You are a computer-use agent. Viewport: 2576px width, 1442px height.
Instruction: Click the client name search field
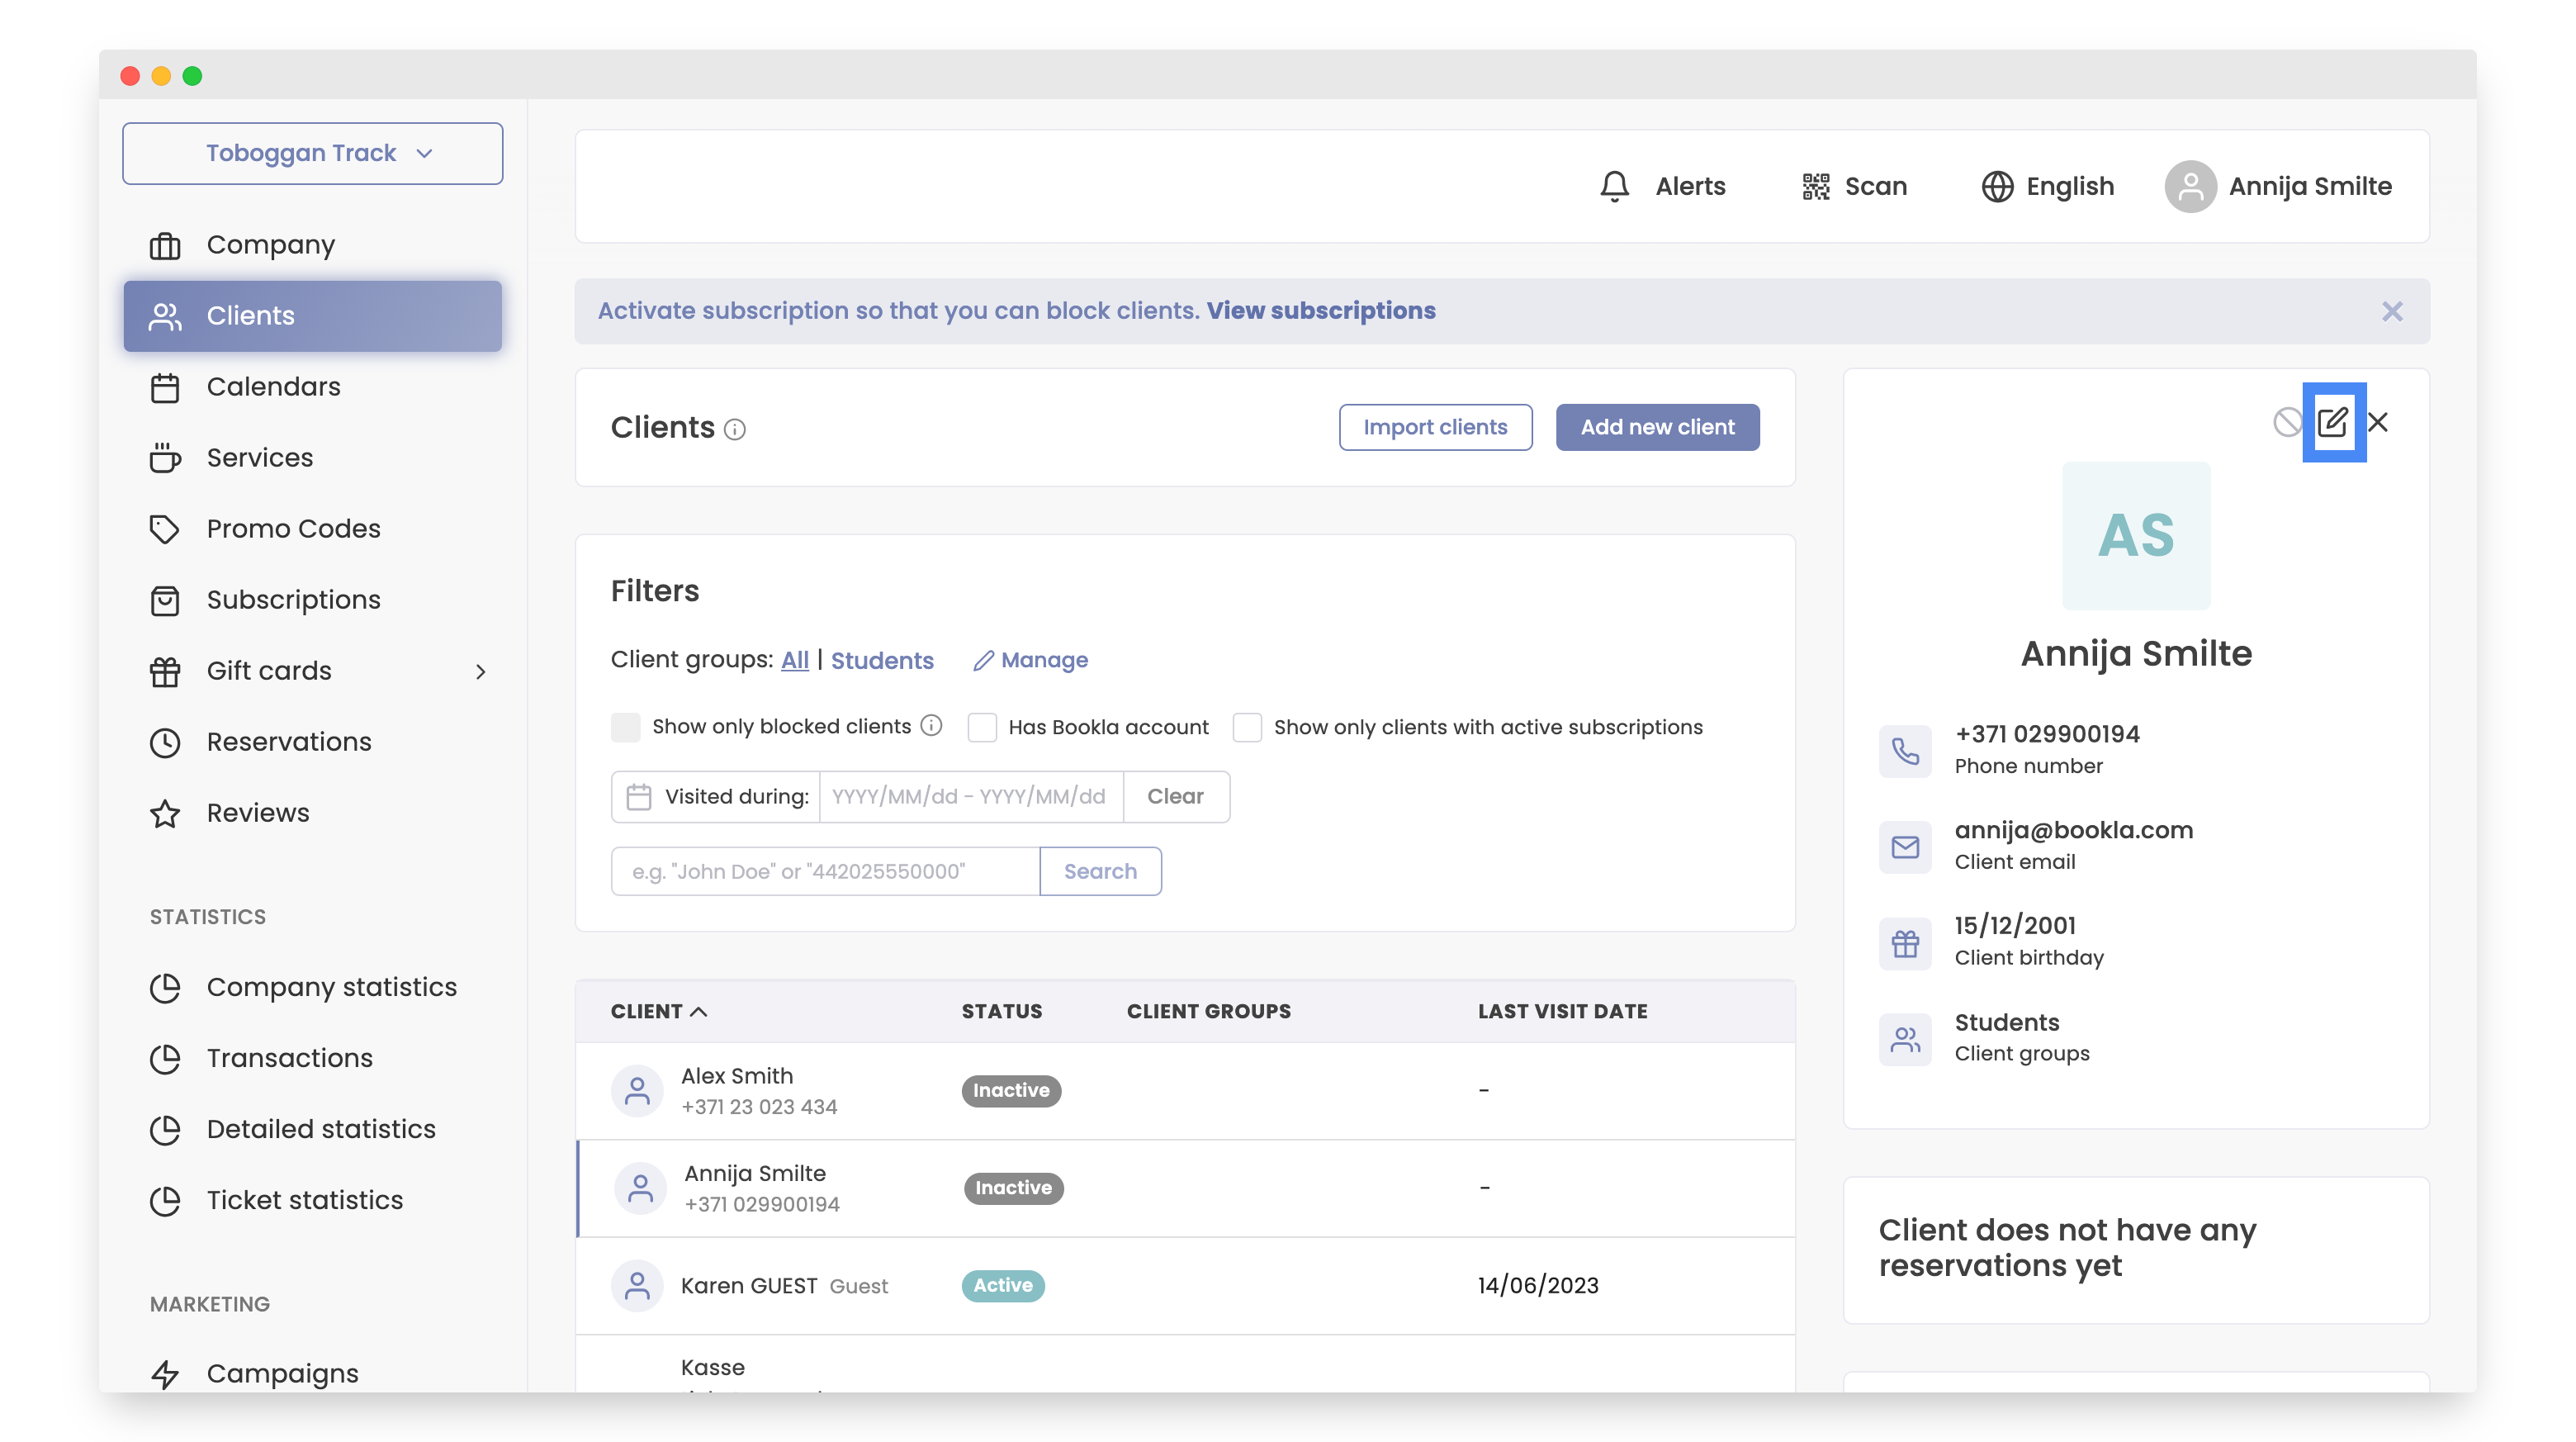pos(825,871)
